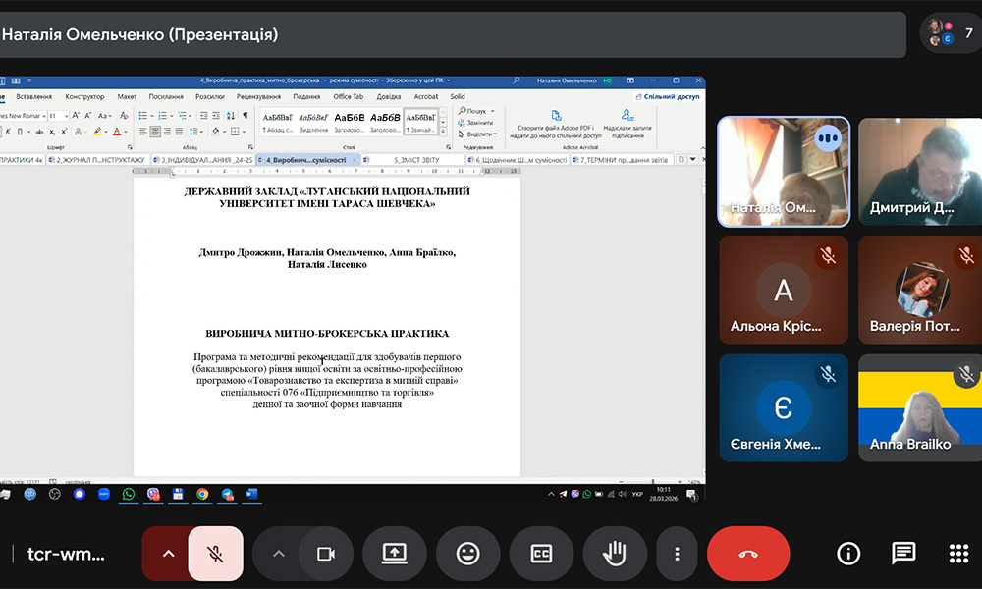The width and height of the screenshot is (982, 589).
Task: Open microphone audio settings chevron
Action: tap(168, 554)
